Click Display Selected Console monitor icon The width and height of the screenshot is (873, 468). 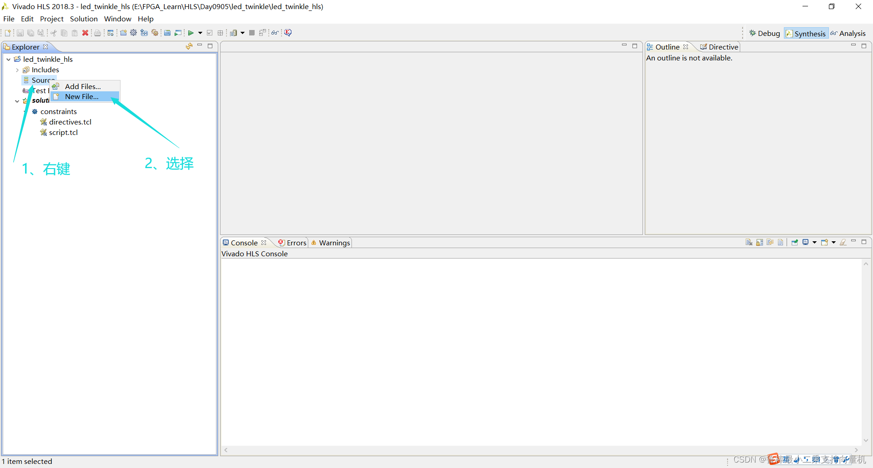pyautogui.click(x=806, y=242)
